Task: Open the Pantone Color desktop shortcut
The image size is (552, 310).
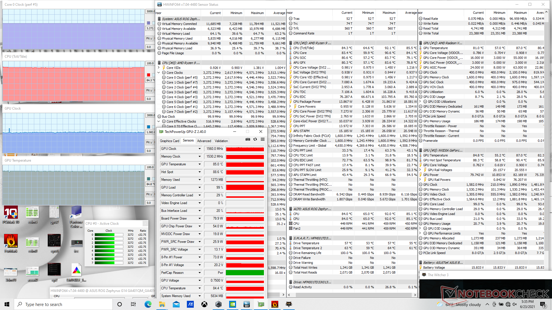Action: 76,217
